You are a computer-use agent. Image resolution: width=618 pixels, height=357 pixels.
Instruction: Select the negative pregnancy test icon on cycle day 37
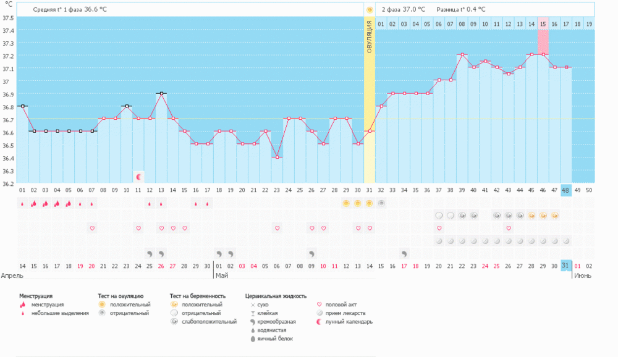click(439, 216)
